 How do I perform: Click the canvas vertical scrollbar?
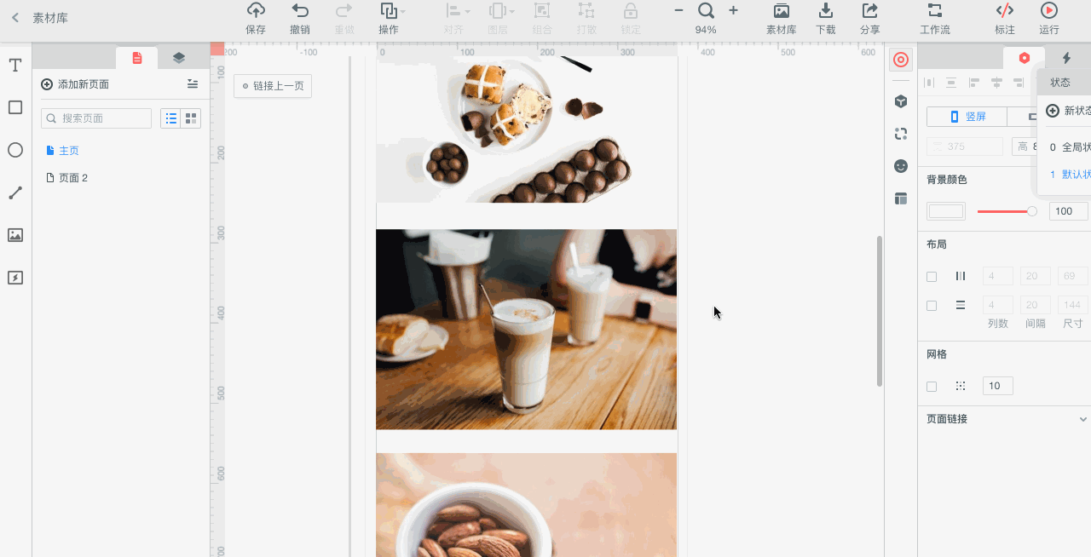pos(880,311)
